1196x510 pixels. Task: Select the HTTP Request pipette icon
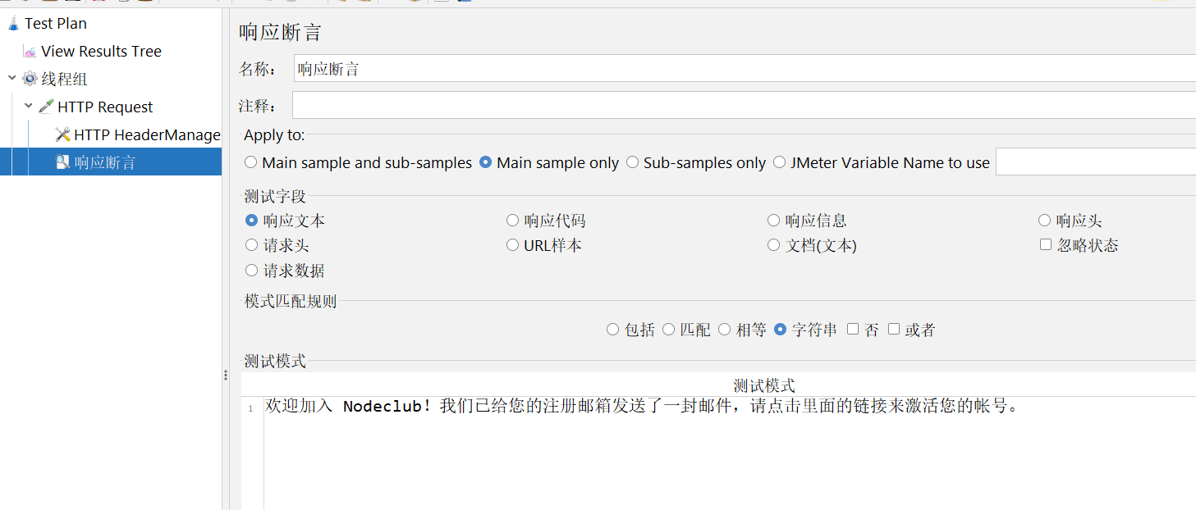46,107
